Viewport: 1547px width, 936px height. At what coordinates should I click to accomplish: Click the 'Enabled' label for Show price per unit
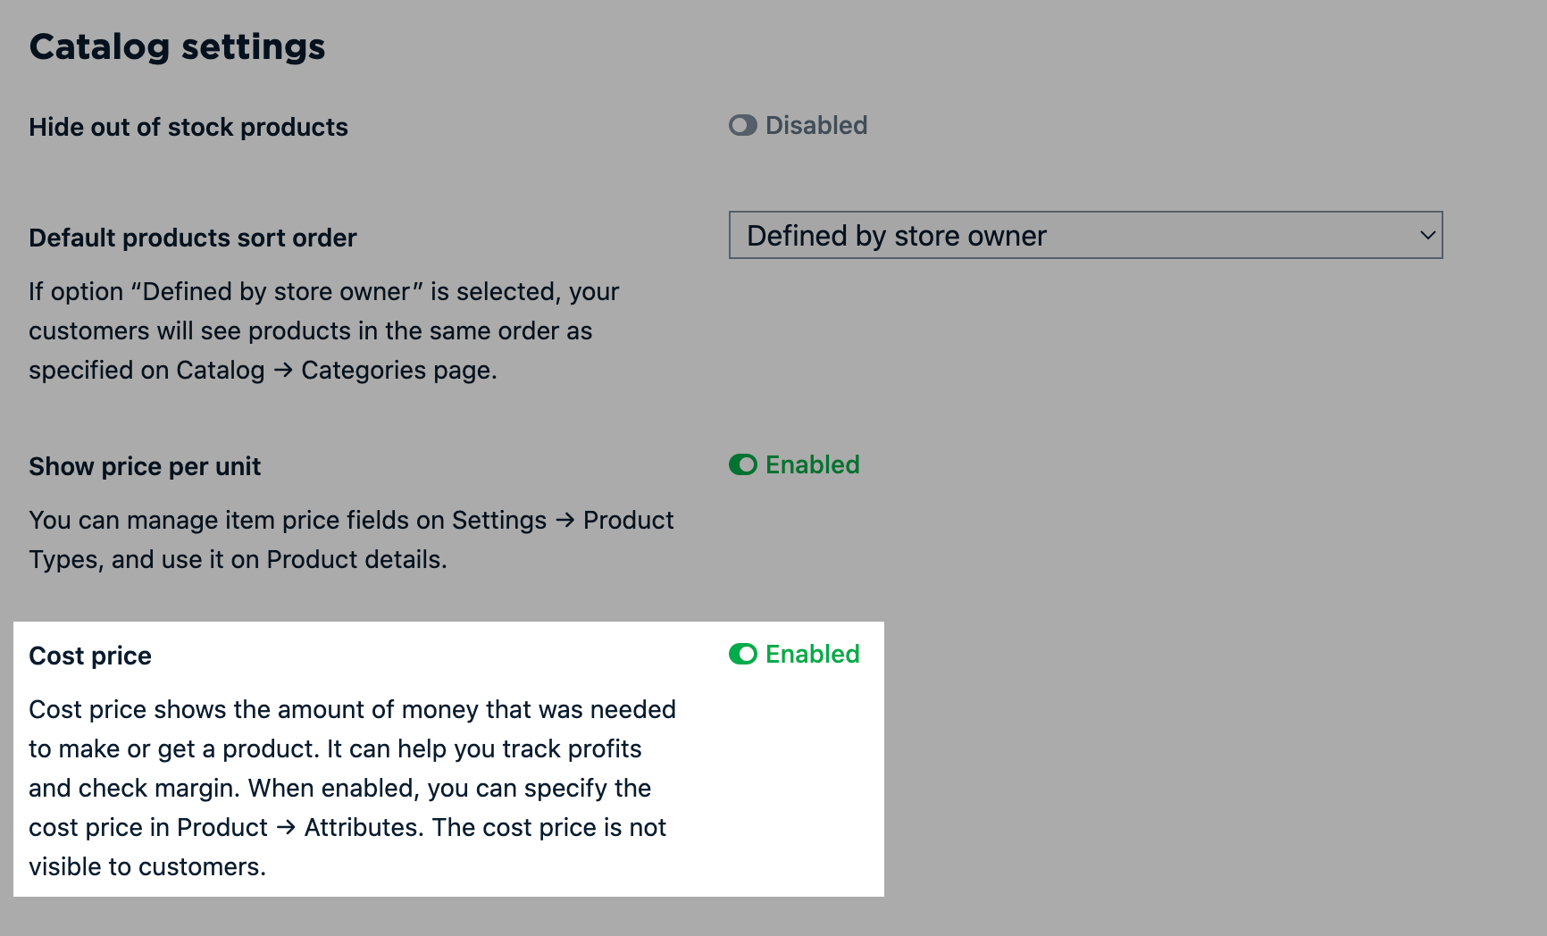[812, 465]
